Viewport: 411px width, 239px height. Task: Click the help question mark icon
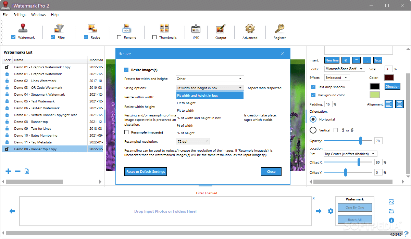406,234
